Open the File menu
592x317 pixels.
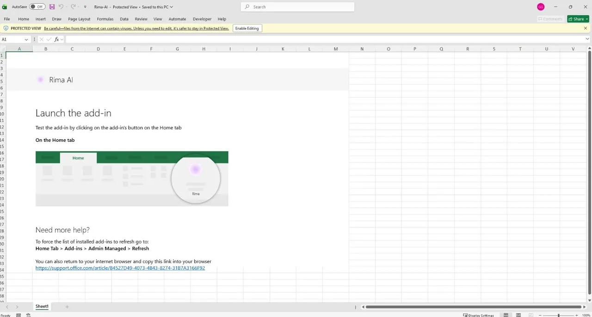coord(7,19)
